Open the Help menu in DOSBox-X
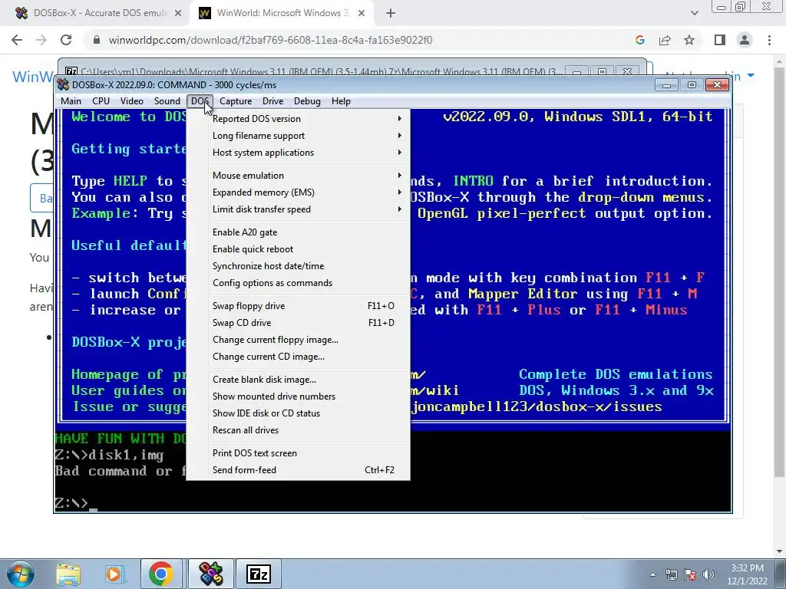This screenshot has height=589, width=786. 341,101
